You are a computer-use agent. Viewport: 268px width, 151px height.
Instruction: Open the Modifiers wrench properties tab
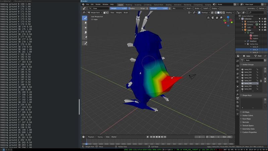click(238, 94)
